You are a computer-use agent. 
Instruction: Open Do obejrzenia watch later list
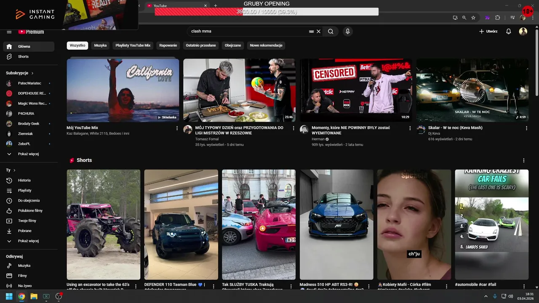coord(29,200)
